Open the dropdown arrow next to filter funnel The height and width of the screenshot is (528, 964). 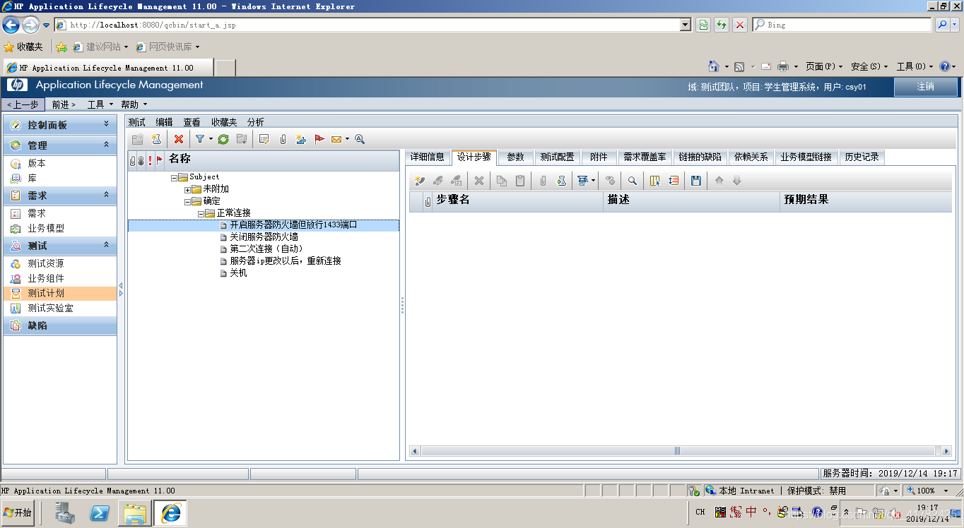pyautogui.click(x=211, y=139)
